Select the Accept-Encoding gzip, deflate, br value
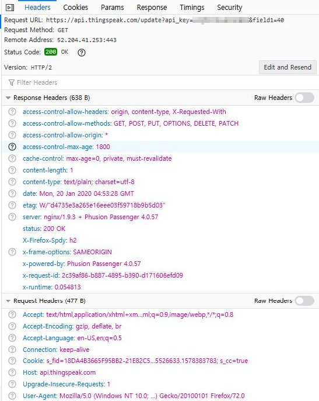This screenshot has width=319, height=401. coord(99,327)
